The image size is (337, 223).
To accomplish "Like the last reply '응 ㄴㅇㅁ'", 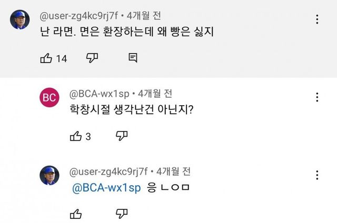I will click(75, 213).
